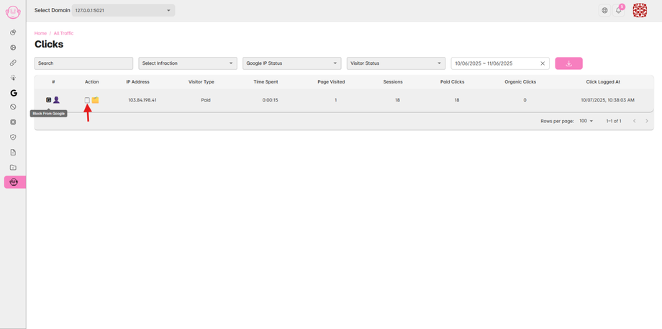The width and height of the screenshot is (662, 329).
Task: Open the document file sidebar icon
Action: 13,152
